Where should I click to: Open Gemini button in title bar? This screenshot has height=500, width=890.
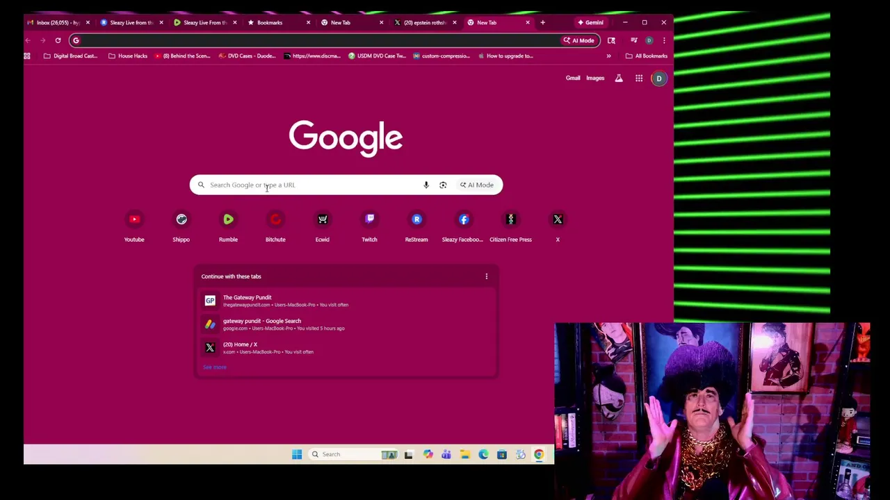590,22
